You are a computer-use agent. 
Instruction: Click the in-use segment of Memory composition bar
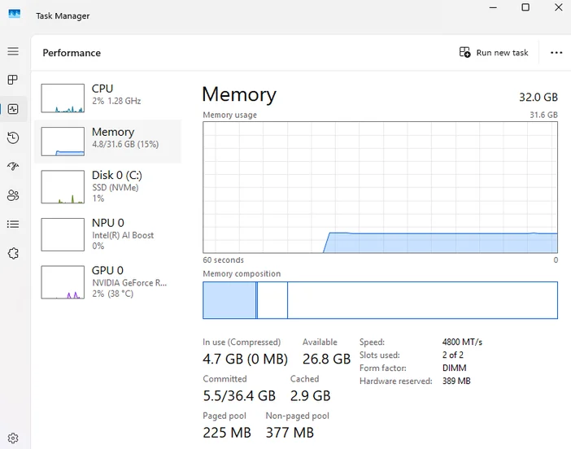(229, 300)
